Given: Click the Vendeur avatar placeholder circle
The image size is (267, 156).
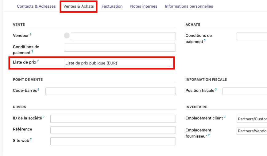Looking at the screenshot, I should 67,36.
